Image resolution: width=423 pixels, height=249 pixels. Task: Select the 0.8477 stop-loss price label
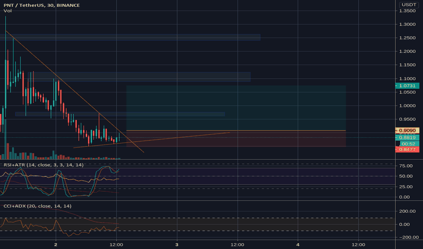407,149
